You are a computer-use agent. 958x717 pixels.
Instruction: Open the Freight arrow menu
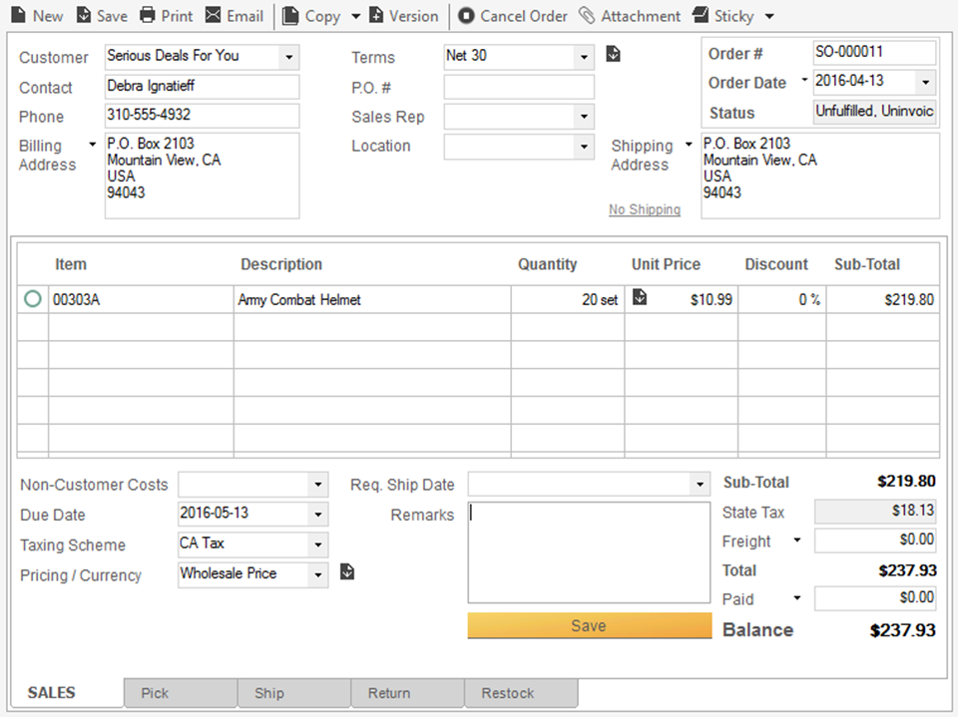[x=796, y=539]
